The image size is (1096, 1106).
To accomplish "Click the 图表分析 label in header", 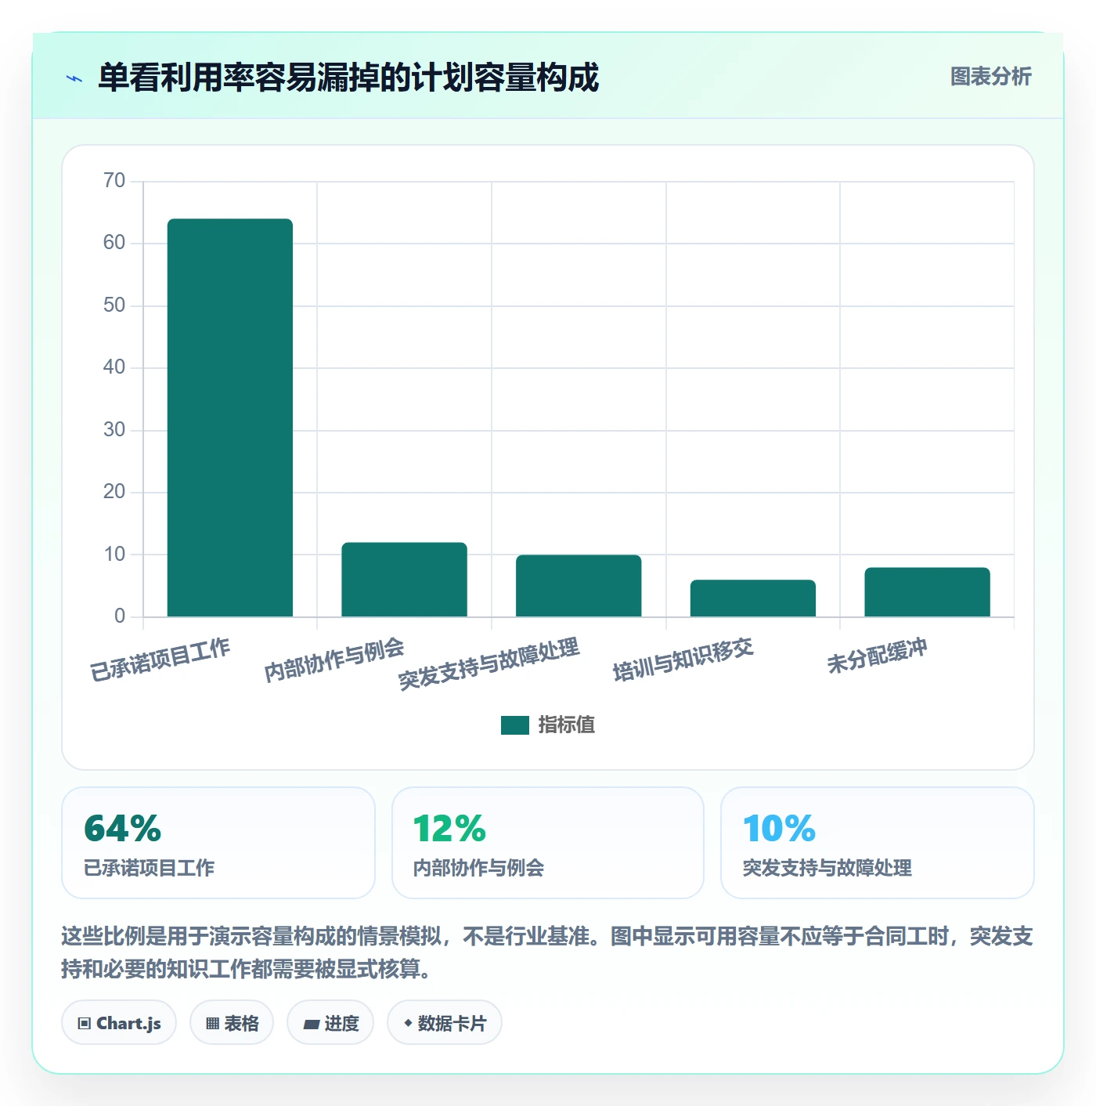I will pos(990,77).
